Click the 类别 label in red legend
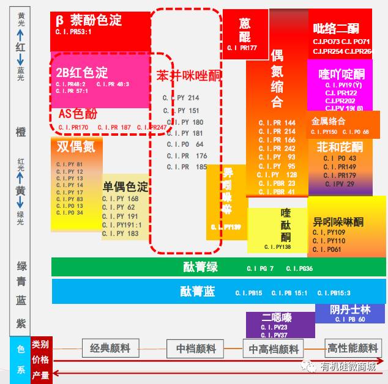The image size is (388, 384). (x=40, y=344)
